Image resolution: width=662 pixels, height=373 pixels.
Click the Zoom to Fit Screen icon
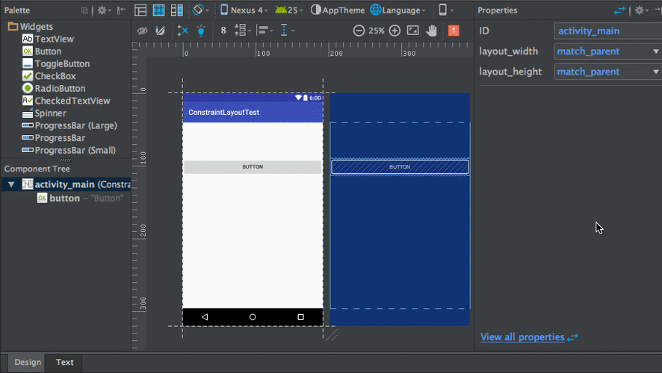413,31
